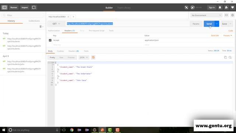Click the Ask me anything search box
Image resolution: width=236 pixels, height=133 pixels.
click(x=33, y=130)
